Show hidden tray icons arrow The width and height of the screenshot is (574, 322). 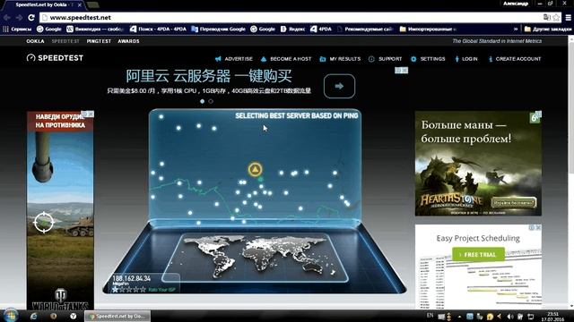(x=459, y=317)
